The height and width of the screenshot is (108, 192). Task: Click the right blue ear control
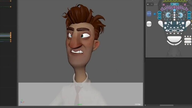click(x=189, y=15)
